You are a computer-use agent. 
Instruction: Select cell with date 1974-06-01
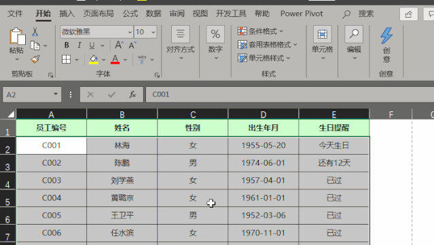coord(264,163)
